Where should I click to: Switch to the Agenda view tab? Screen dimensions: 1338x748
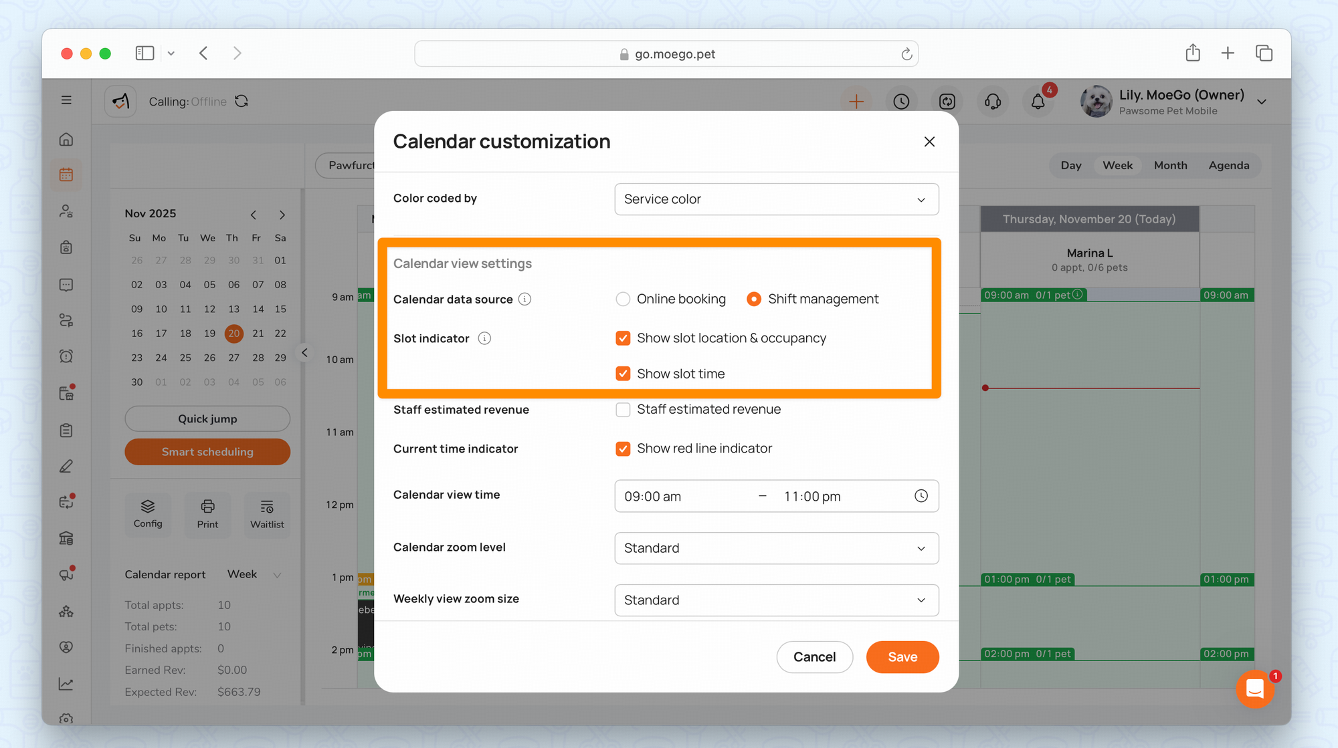click(1228, 165)
